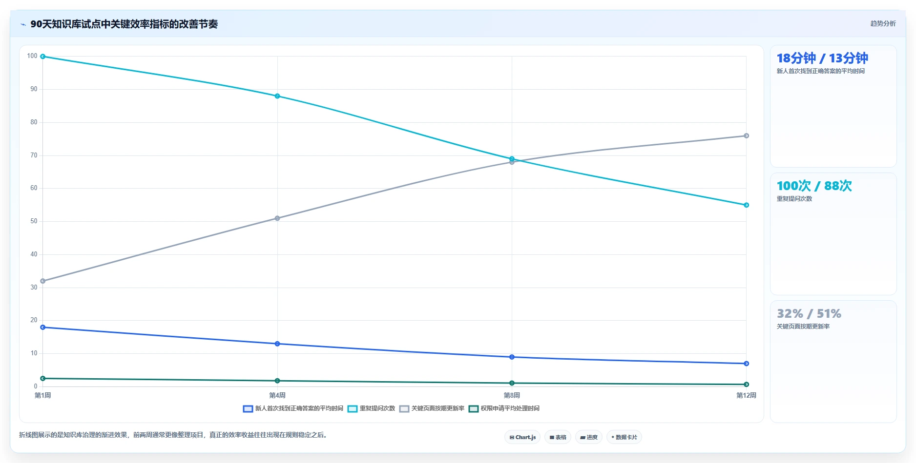Viewport: 916px width, 463px height.
Task: Hide the 权限申请平均处理时间 series via its legend label
Action: pos(510,408)
